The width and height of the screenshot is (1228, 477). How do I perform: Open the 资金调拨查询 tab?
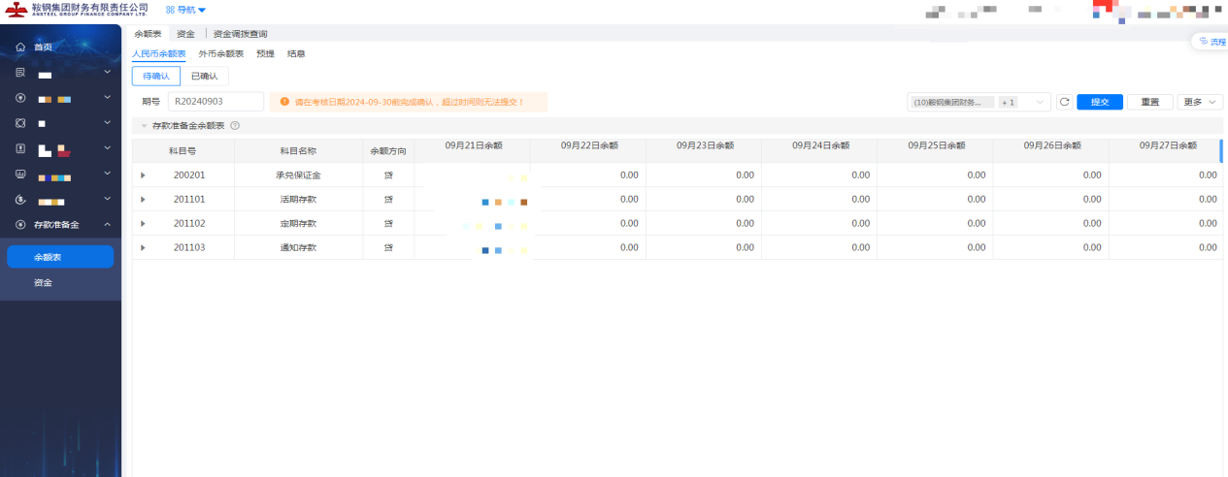coord(240,34)
